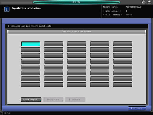Image resolution: width=153 pixels, height=115 pixels.
Task: Open the help question mark icon
Action: click(149, 2)
